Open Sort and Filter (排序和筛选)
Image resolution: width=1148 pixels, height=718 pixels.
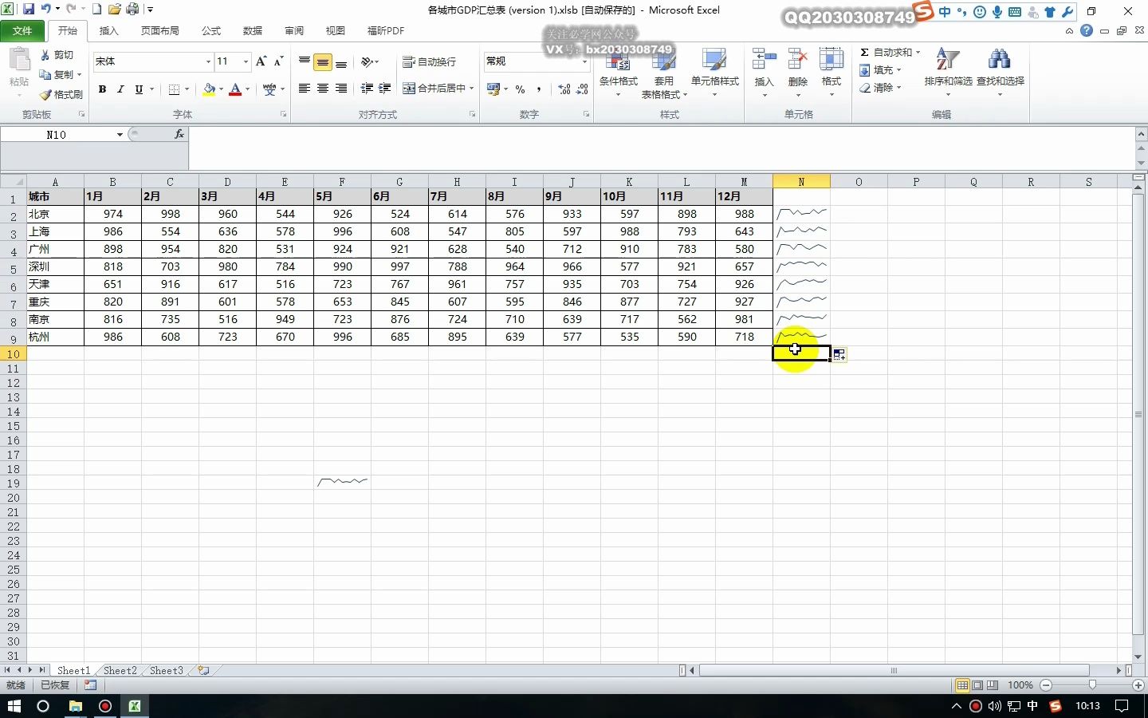tap(948, 72)
